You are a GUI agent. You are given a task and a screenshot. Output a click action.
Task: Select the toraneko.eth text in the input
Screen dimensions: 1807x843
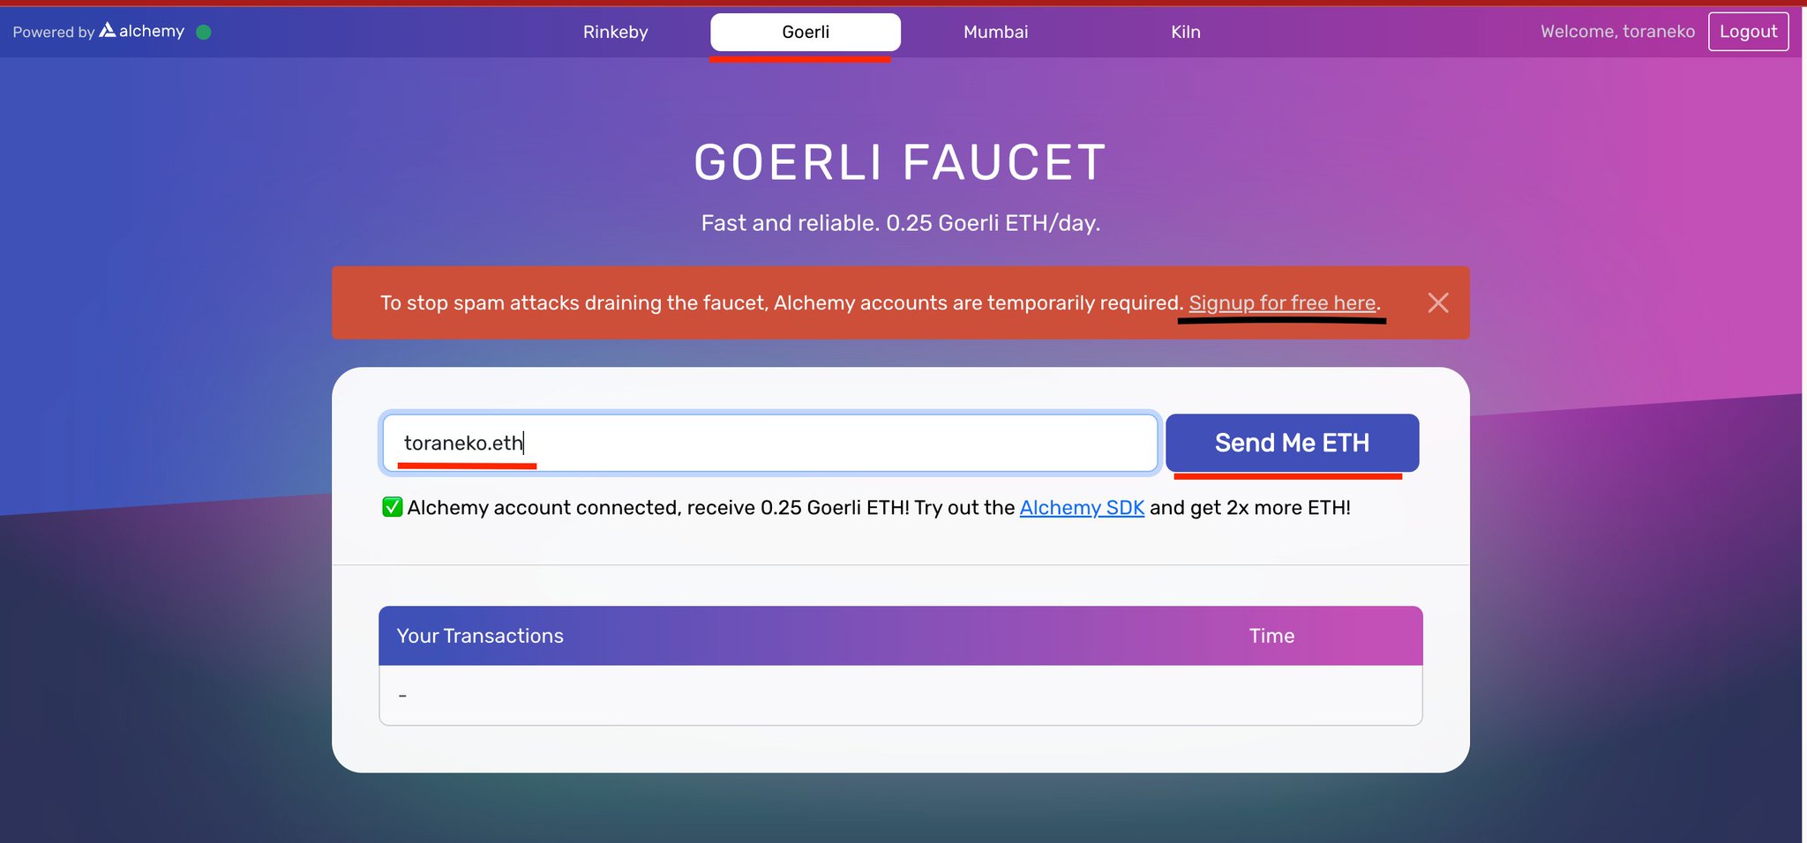465,443
